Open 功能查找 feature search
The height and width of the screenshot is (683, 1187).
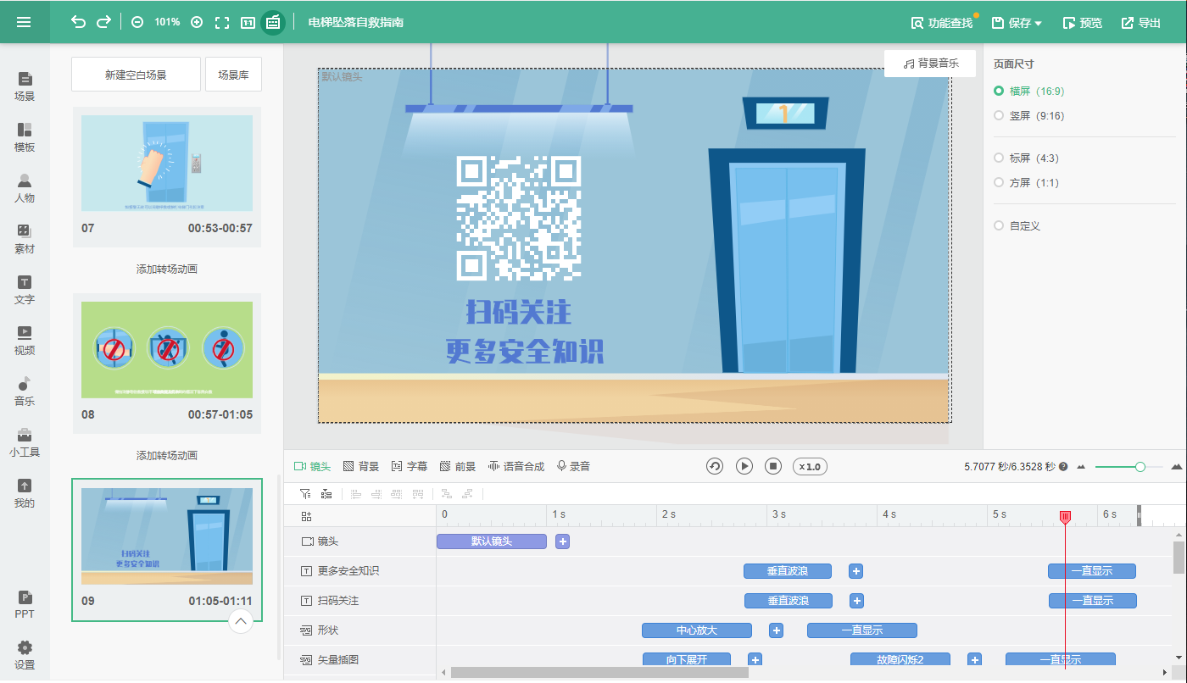coord(942,23)
